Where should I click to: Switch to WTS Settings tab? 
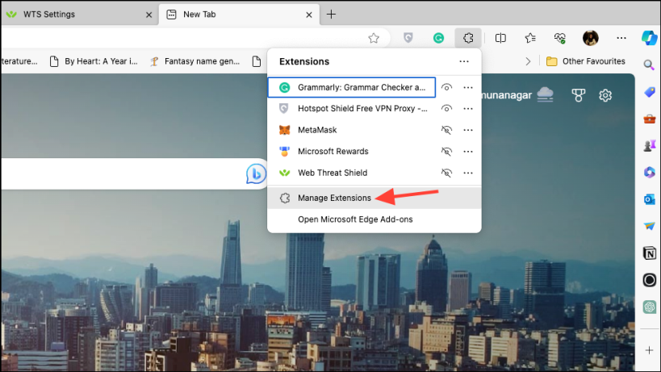78,15
